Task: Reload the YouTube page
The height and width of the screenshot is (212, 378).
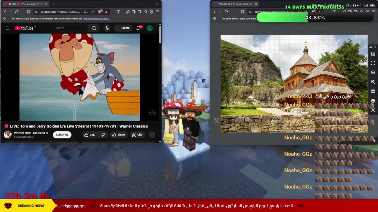Action: [x=17, y=12]
